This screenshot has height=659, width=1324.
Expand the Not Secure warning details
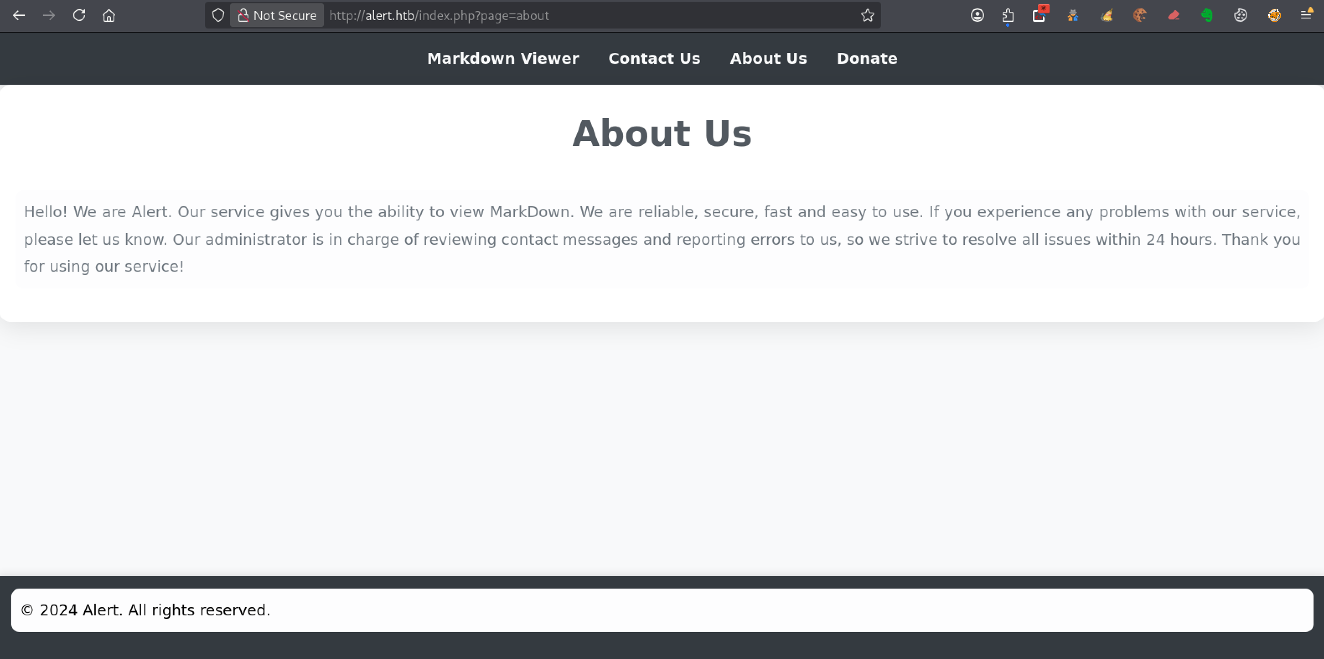286,16
